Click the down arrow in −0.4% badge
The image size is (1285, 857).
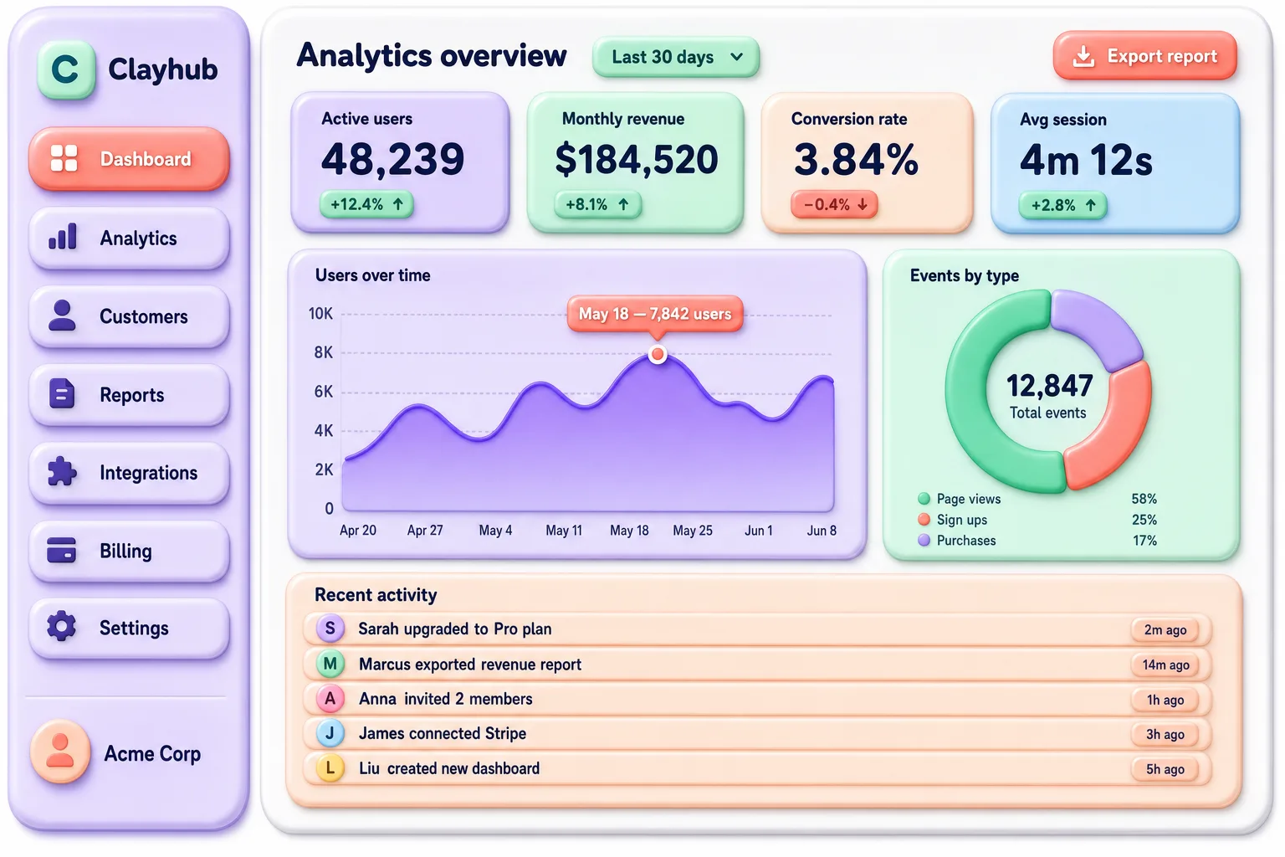[863, 204]
